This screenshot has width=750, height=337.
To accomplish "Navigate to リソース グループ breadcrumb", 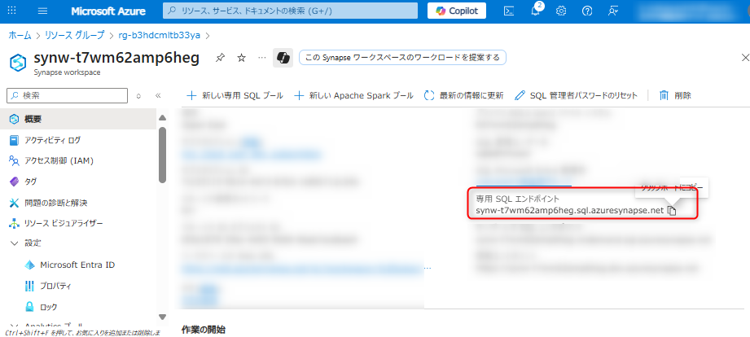I will click(74, 35).
